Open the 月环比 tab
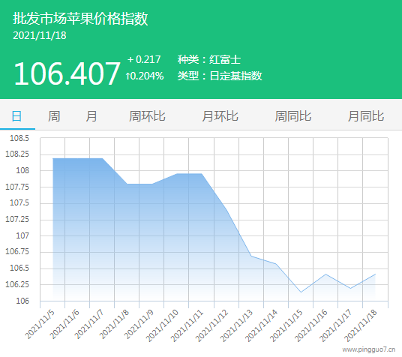The width and height of the screenshot is (402, 357). (x=220, y=116)
